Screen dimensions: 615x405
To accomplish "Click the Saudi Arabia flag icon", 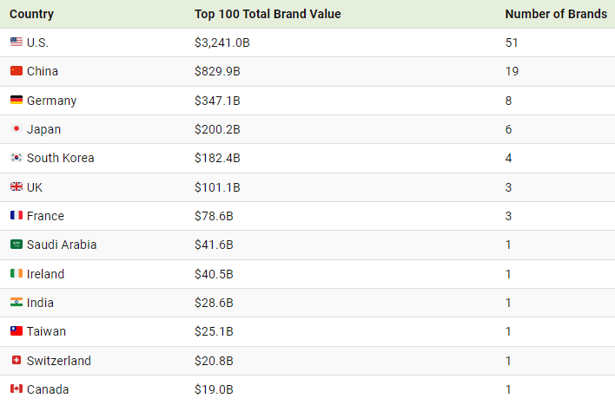I will coord(17,245).
